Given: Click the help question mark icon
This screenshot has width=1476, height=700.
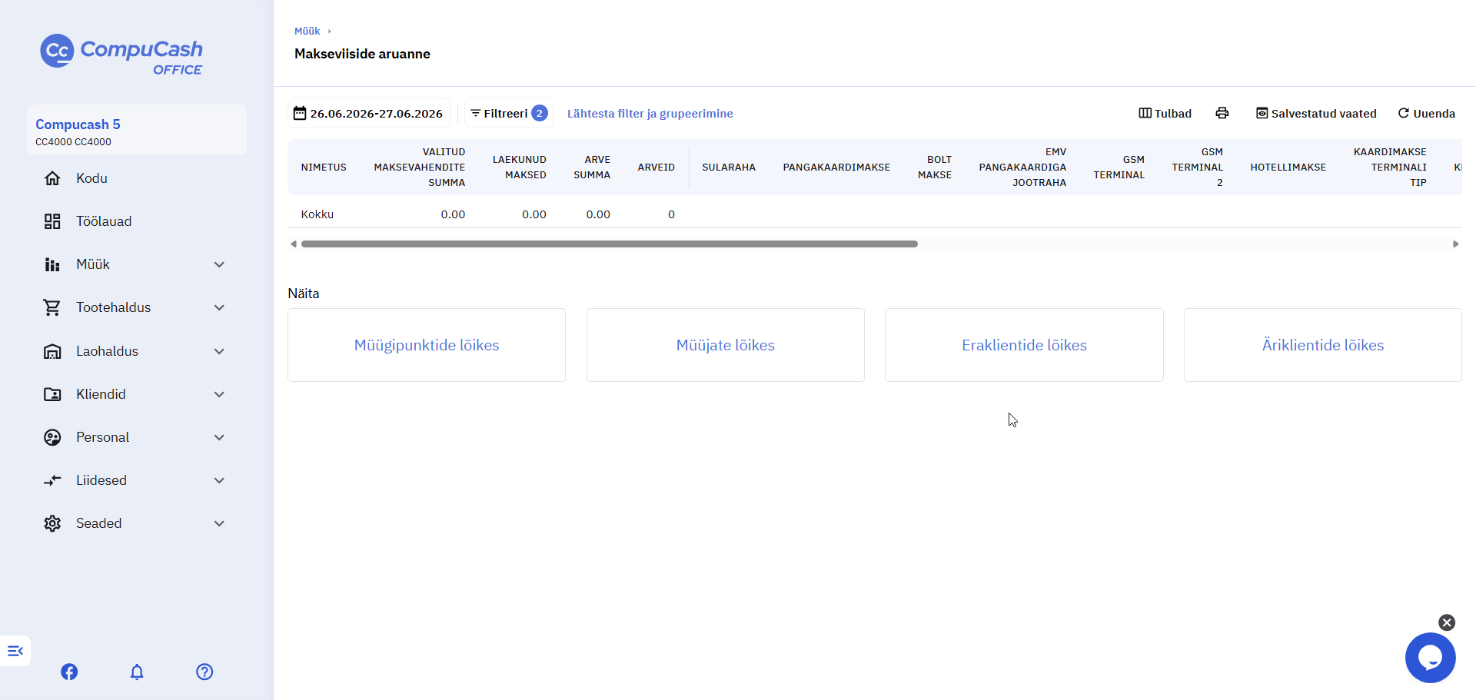Looking at the screenshot, I should pyautogui.click(x=204, y=672).
